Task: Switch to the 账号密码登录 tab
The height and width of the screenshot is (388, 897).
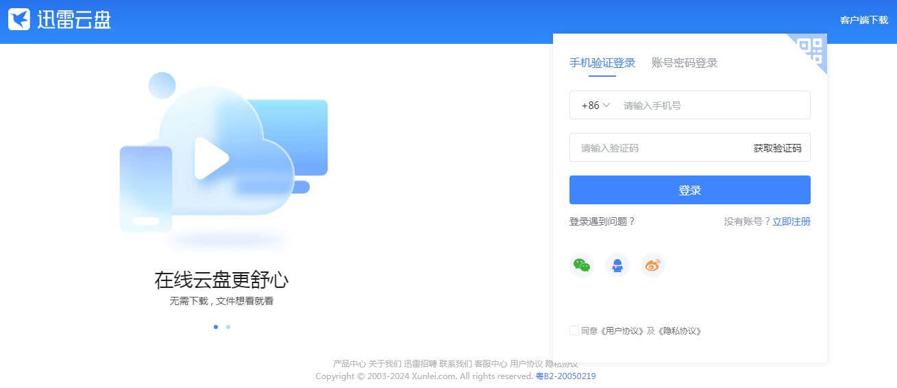Action: coord(684,63)
